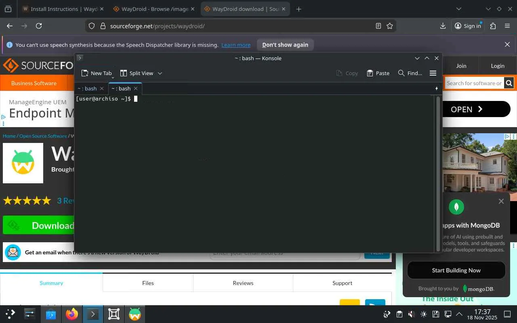Open the clipboard tray icon
Screen dimensions: 517x323
coord(399,314)
